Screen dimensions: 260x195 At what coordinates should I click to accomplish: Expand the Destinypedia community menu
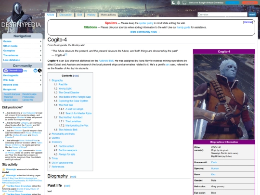[22, 76]
